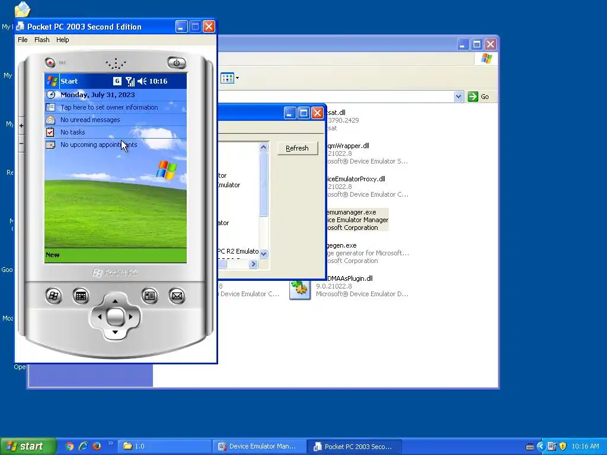Image resolution: width=607 pixels, height=455 pixels.
Task: Expand the Quick Launch overflow chevron
Action: 110,443
